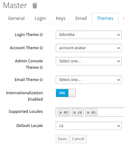Show help tooltip for Login Theme
Image resolution: width=124 pixels, height=147 pixels.
click(x=41, y=35)
